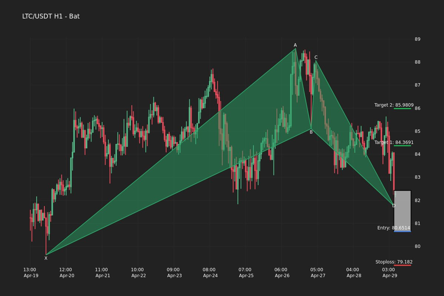444x296 pixels.
Task: Select the pattern point label B
Action: tap(311, 132)
